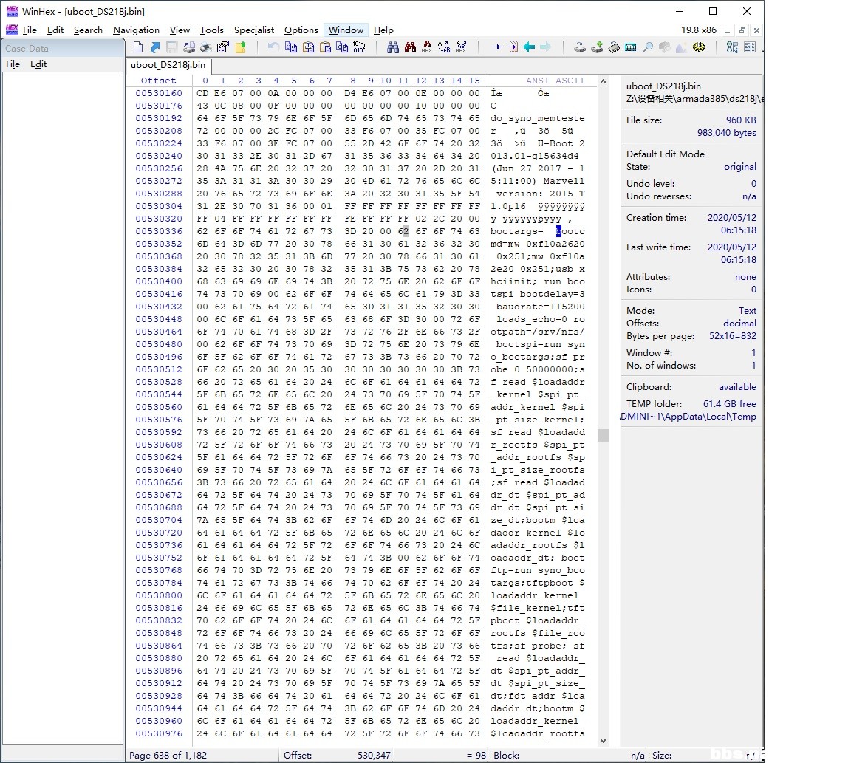Click the Go To Offset arrow icon
This screenshot has width=851, height=763.
494,48
